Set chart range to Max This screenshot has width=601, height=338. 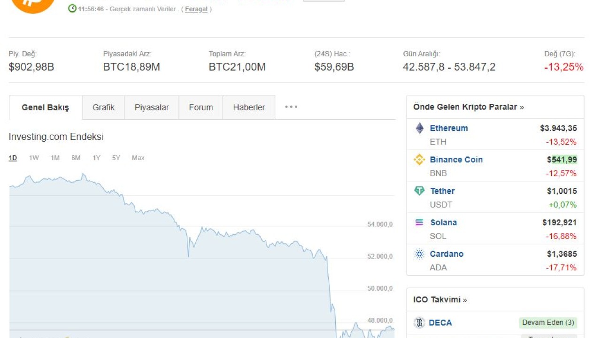138,158
